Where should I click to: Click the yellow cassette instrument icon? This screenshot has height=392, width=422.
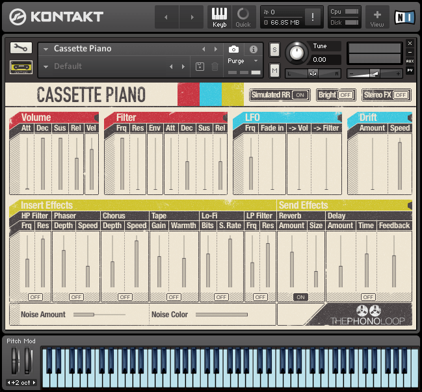click(x=21, y=67)
